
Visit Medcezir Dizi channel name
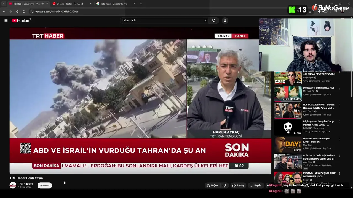tap(309, 91)
